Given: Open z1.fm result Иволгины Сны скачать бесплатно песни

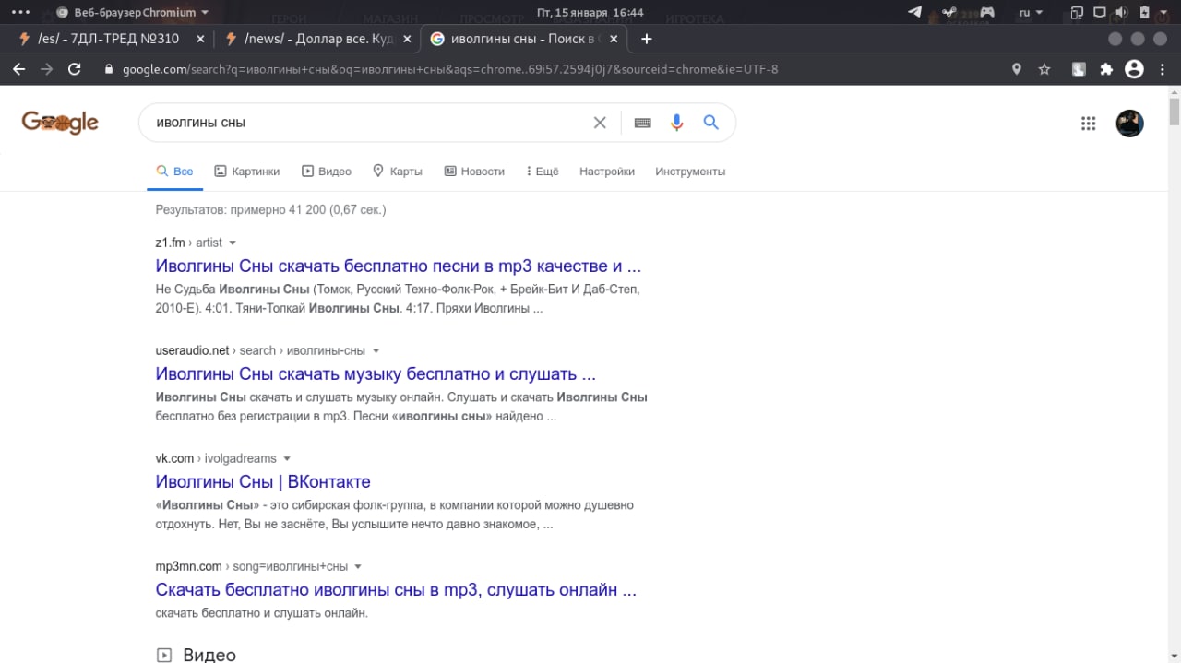Looking at the screenshot, I should (399, 266).
